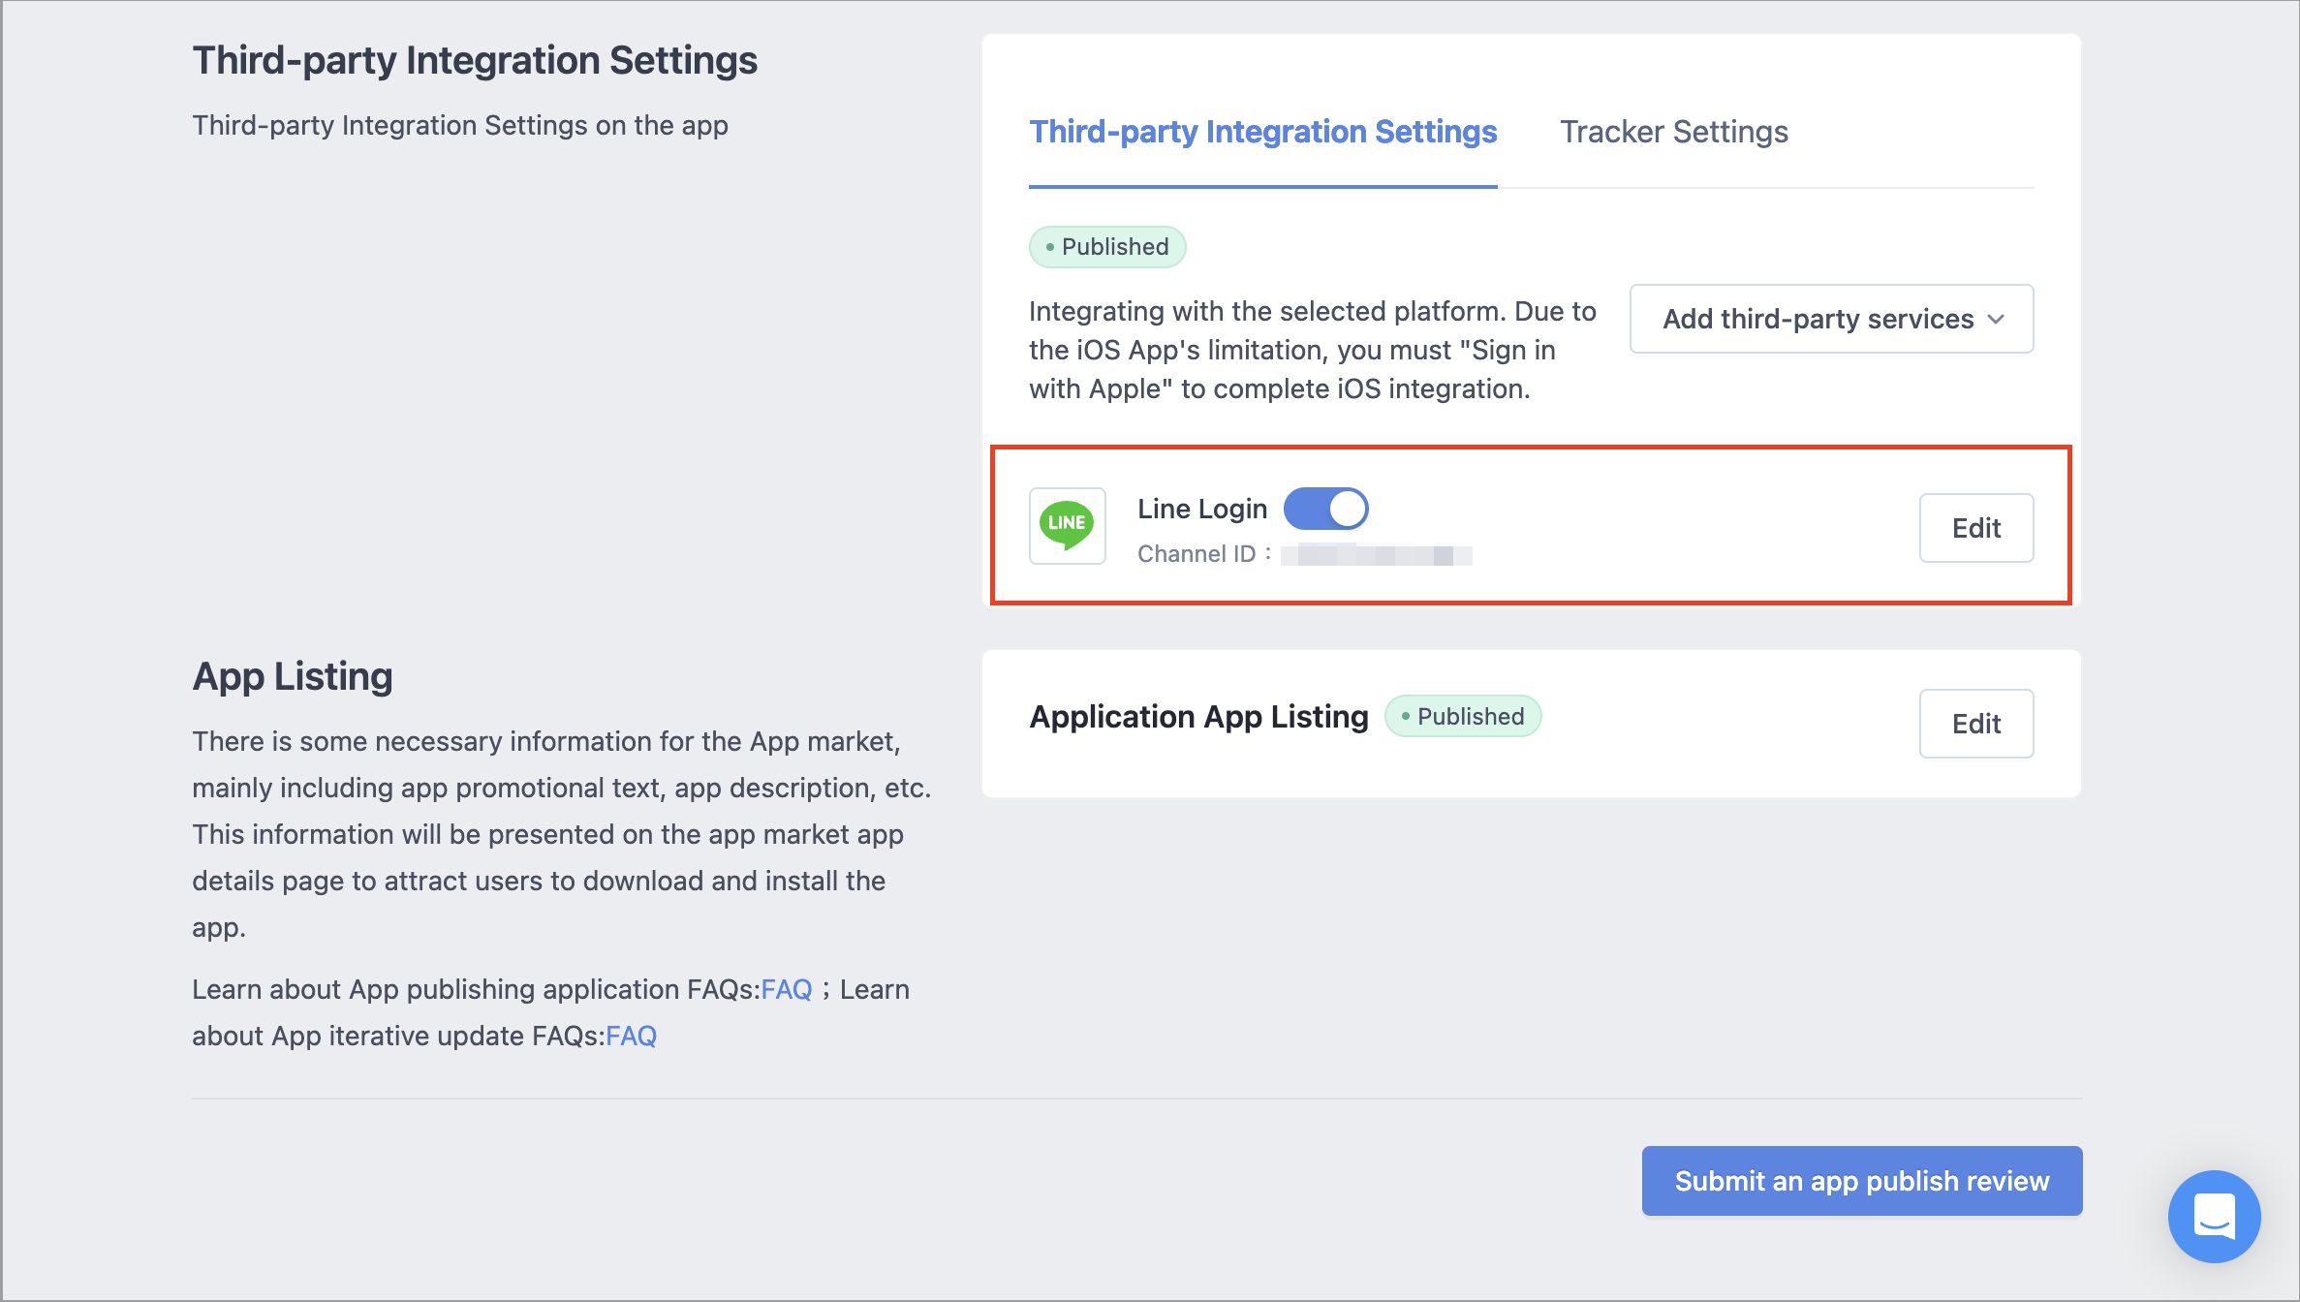Open the Add third-party services dropdown

tap(1831, 319)
